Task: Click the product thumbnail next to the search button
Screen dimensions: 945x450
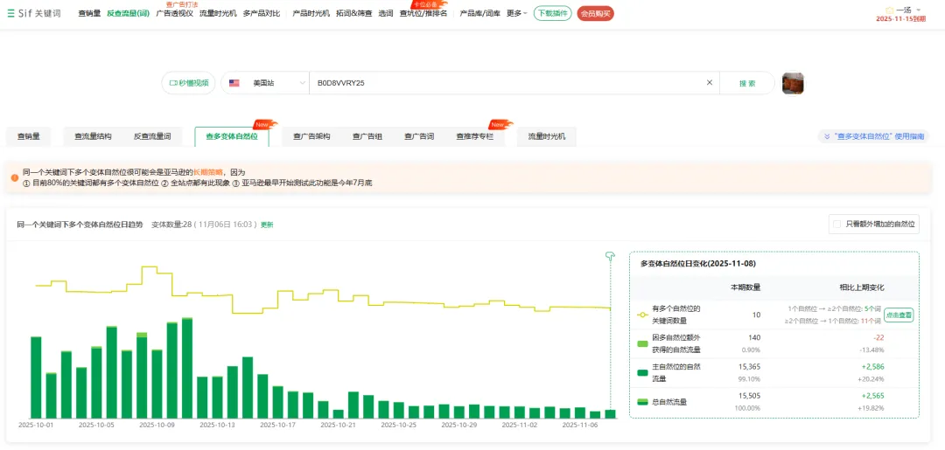Action: [793, 83]
